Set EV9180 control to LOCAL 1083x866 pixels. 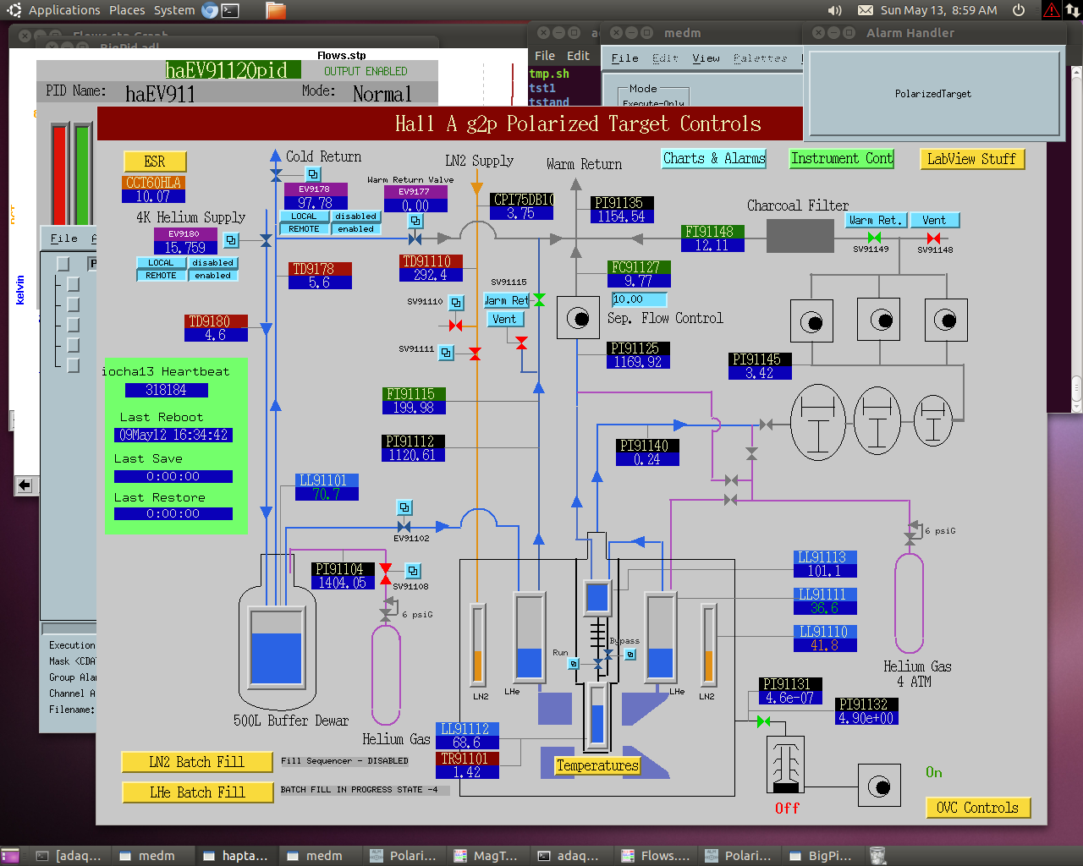(161, 263)
